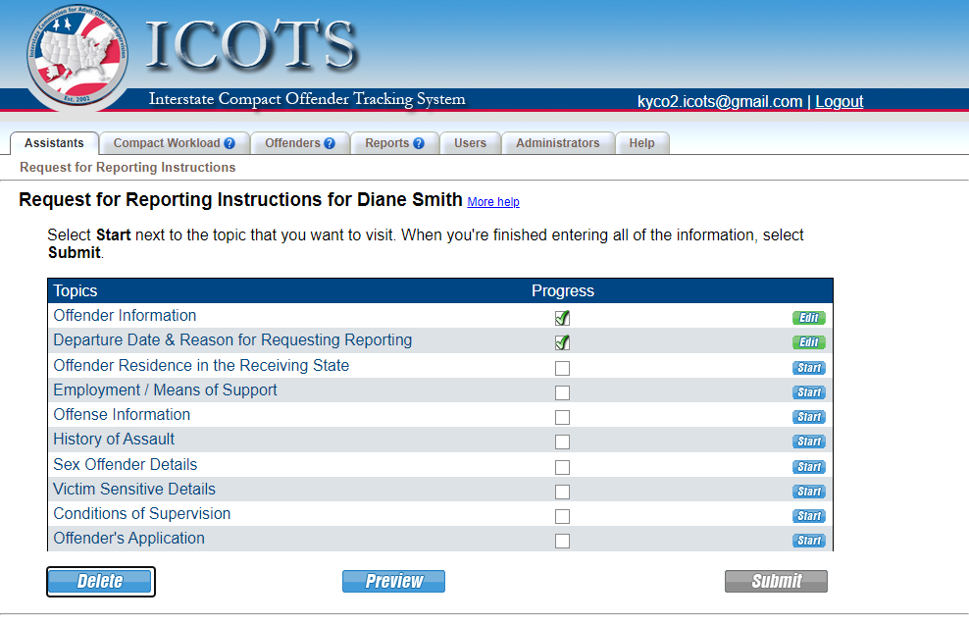969x623 pixels.
Task: Open the Administrators tab
Action: [x=558, y=143]
